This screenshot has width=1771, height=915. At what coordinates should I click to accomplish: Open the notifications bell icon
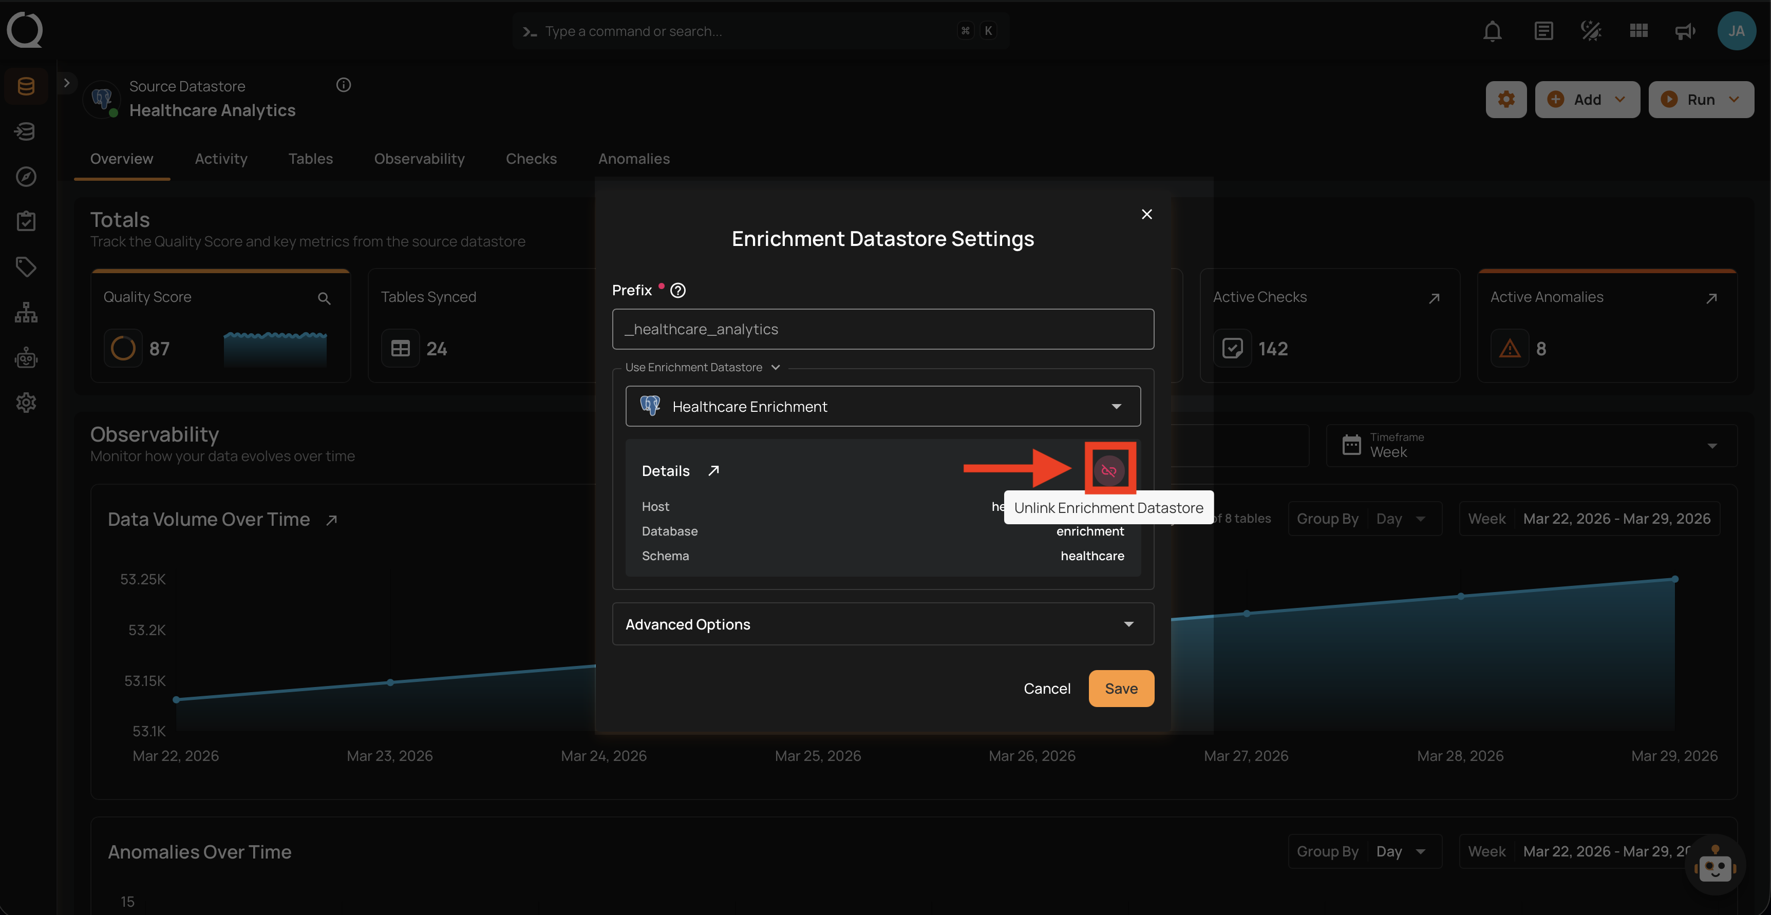tap(1492, 31)
